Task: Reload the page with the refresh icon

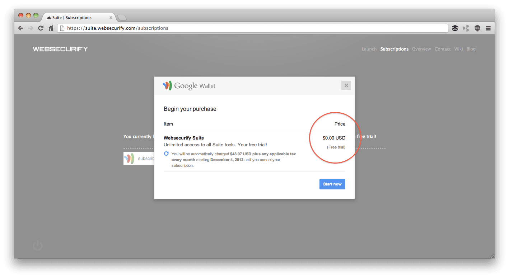Action: click(41, 28)
